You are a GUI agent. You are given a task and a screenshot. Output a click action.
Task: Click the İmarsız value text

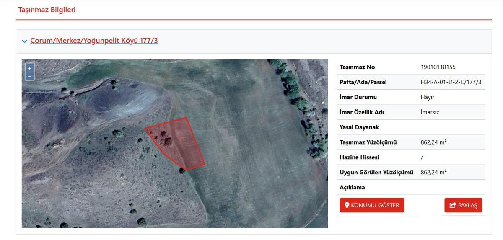pyautogui.click(x=430, y=112)
